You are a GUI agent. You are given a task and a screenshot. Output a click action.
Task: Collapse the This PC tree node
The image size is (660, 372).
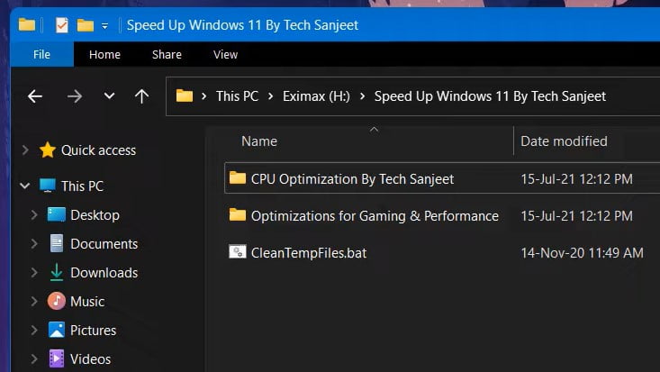point(24,186)
